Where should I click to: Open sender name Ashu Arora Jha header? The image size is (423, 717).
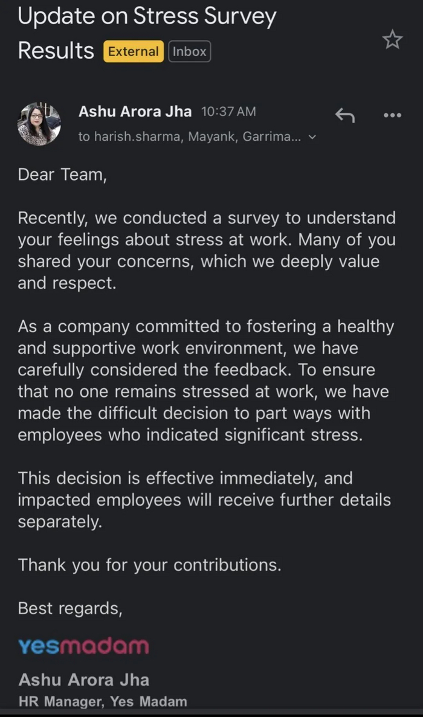coord(135,112)
